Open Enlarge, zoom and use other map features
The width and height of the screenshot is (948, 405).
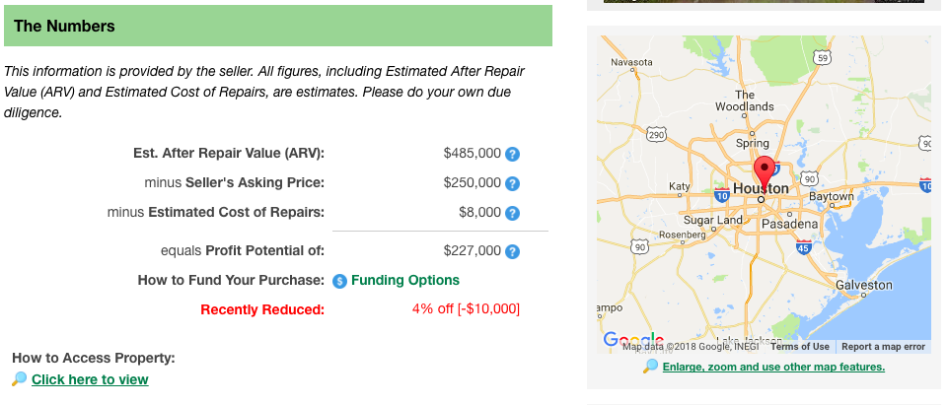[773, 367]
